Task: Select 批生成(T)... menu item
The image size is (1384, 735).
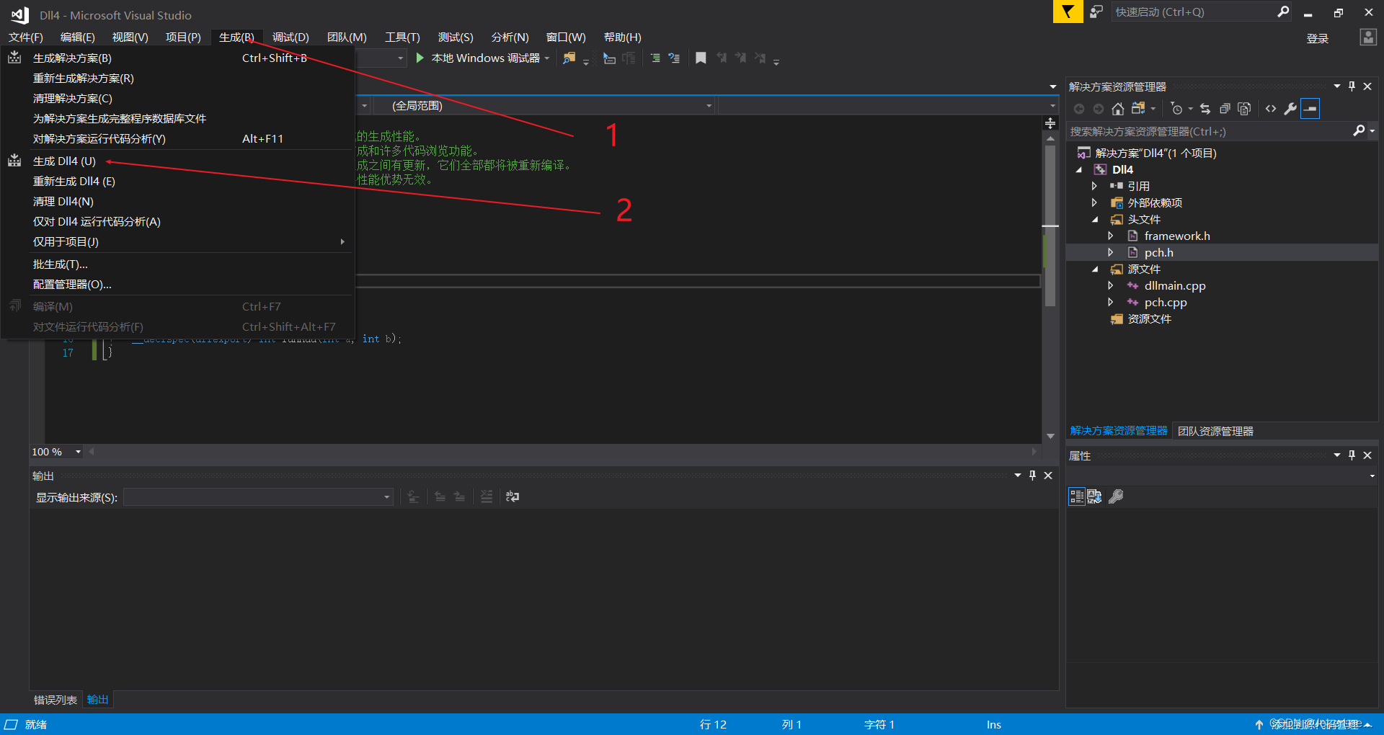Action: click(178, 264)
